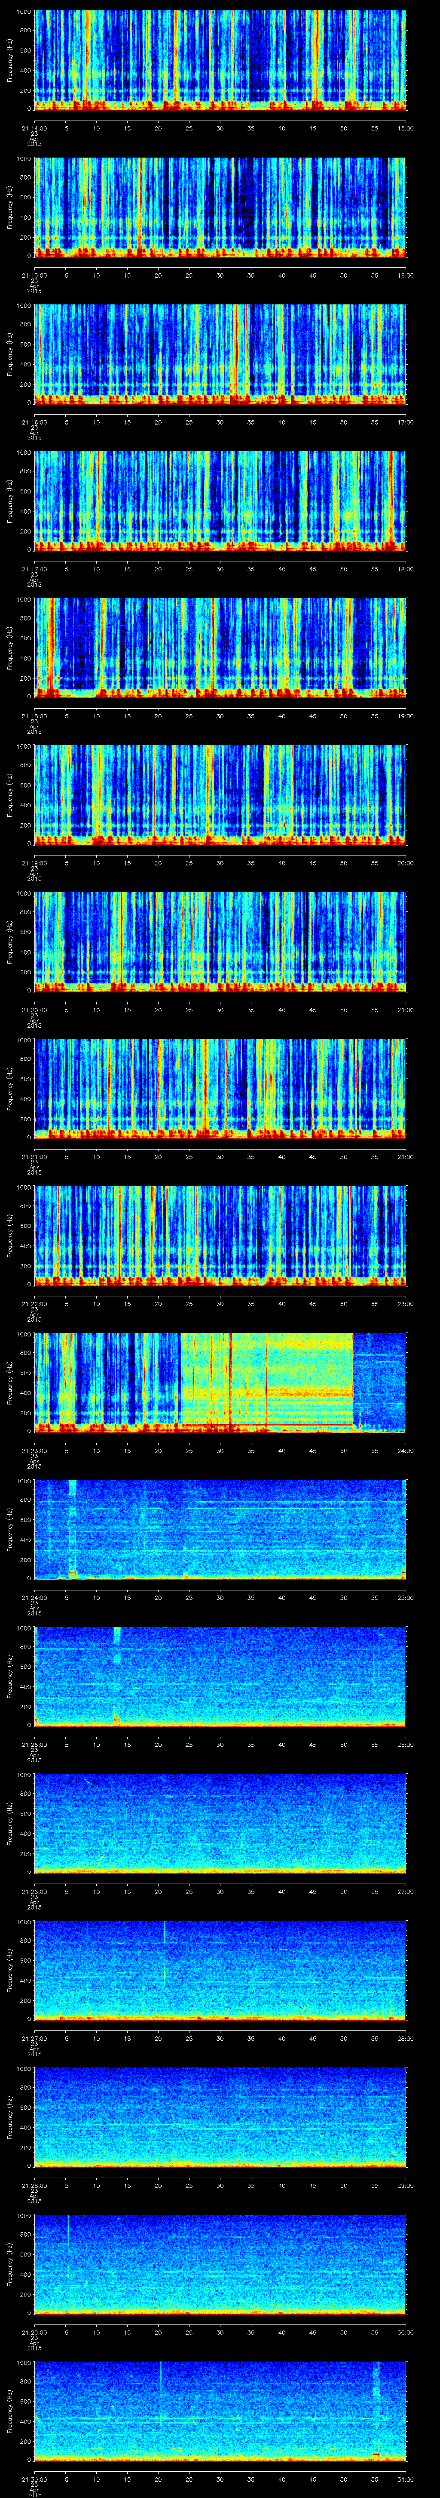This screenshot has width=440, height=2498.
Task: Click the 24:00 end label of the 21:23:00 panel
Action: [x=405, y=1450]
